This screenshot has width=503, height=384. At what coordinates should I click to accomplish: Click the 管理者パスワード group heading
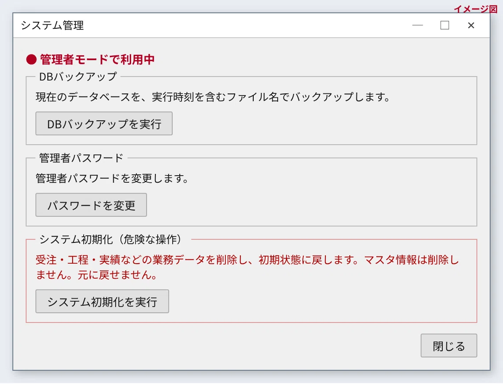point(81,158)
